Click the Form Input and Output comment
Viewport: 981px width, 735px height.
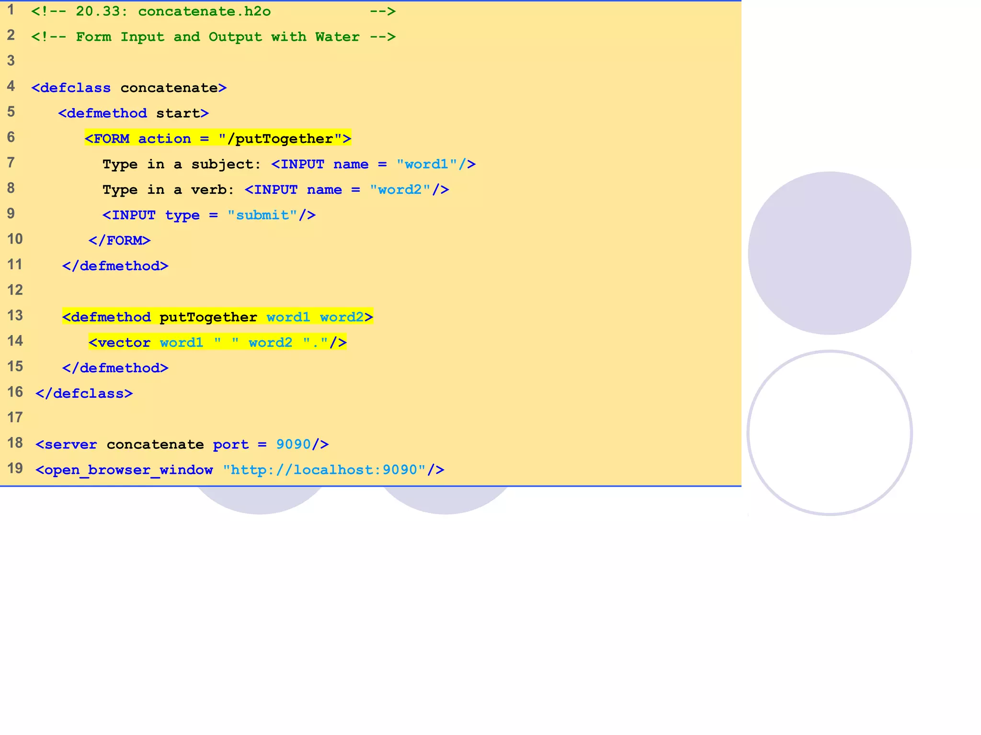click(213, 37)
